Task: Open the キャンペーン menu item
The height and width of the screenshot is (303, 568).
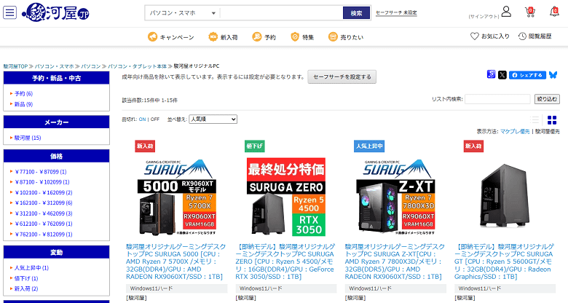Action: 177,37
